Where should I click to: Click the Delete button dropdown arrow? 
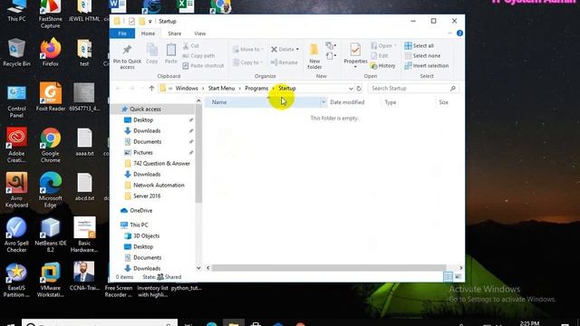297,49
